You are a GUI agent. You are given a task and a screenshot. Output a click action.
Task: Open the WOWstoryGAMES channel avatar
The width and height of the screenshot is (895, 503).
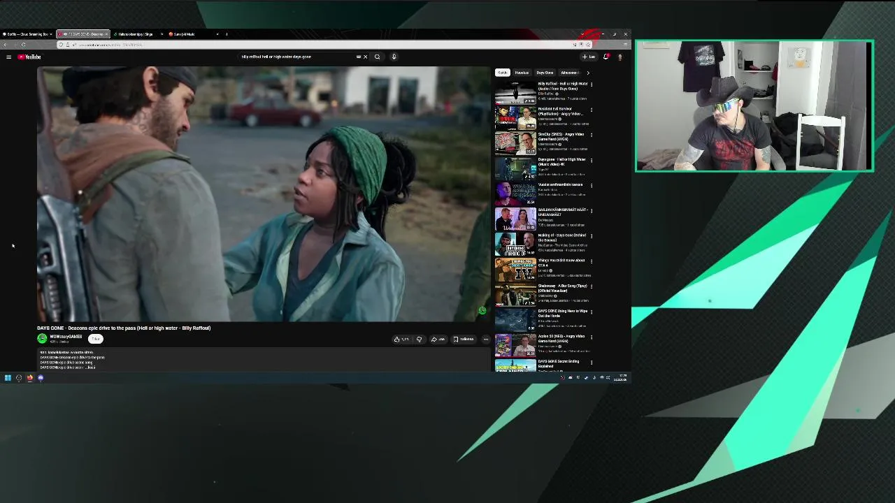click(42, 339)
